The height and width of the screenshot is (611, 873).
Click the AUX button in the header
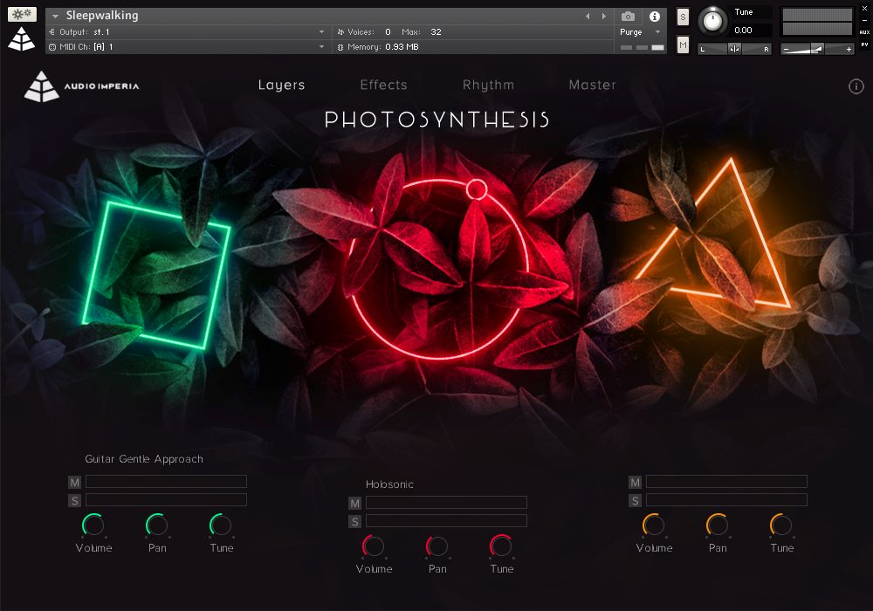click(x=864, y=32)
